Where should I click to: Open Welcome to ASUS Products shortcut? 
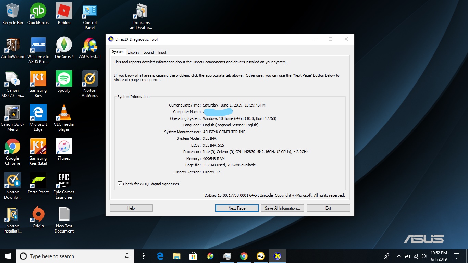tap(38, 51)
